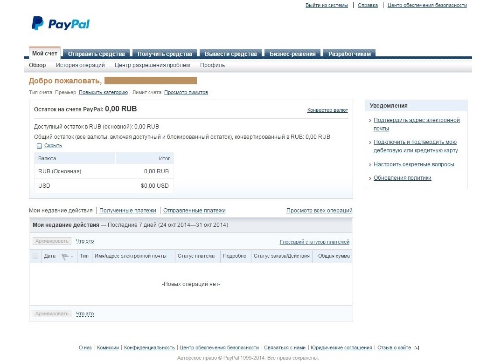Open Обновления политики link
Screen dimensions: 494x361
(402, 178)
